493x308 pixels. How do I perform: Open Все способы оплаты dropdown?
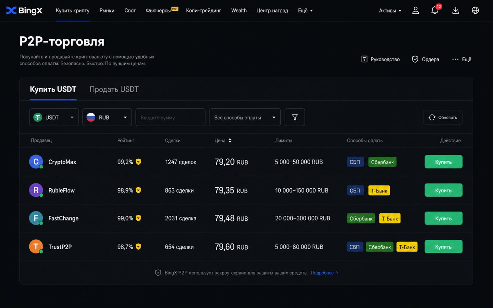(245, 117)
